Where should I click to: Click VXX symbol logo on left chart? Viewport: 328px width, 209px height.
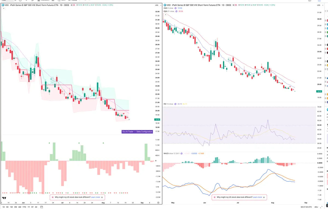[3, 5]
